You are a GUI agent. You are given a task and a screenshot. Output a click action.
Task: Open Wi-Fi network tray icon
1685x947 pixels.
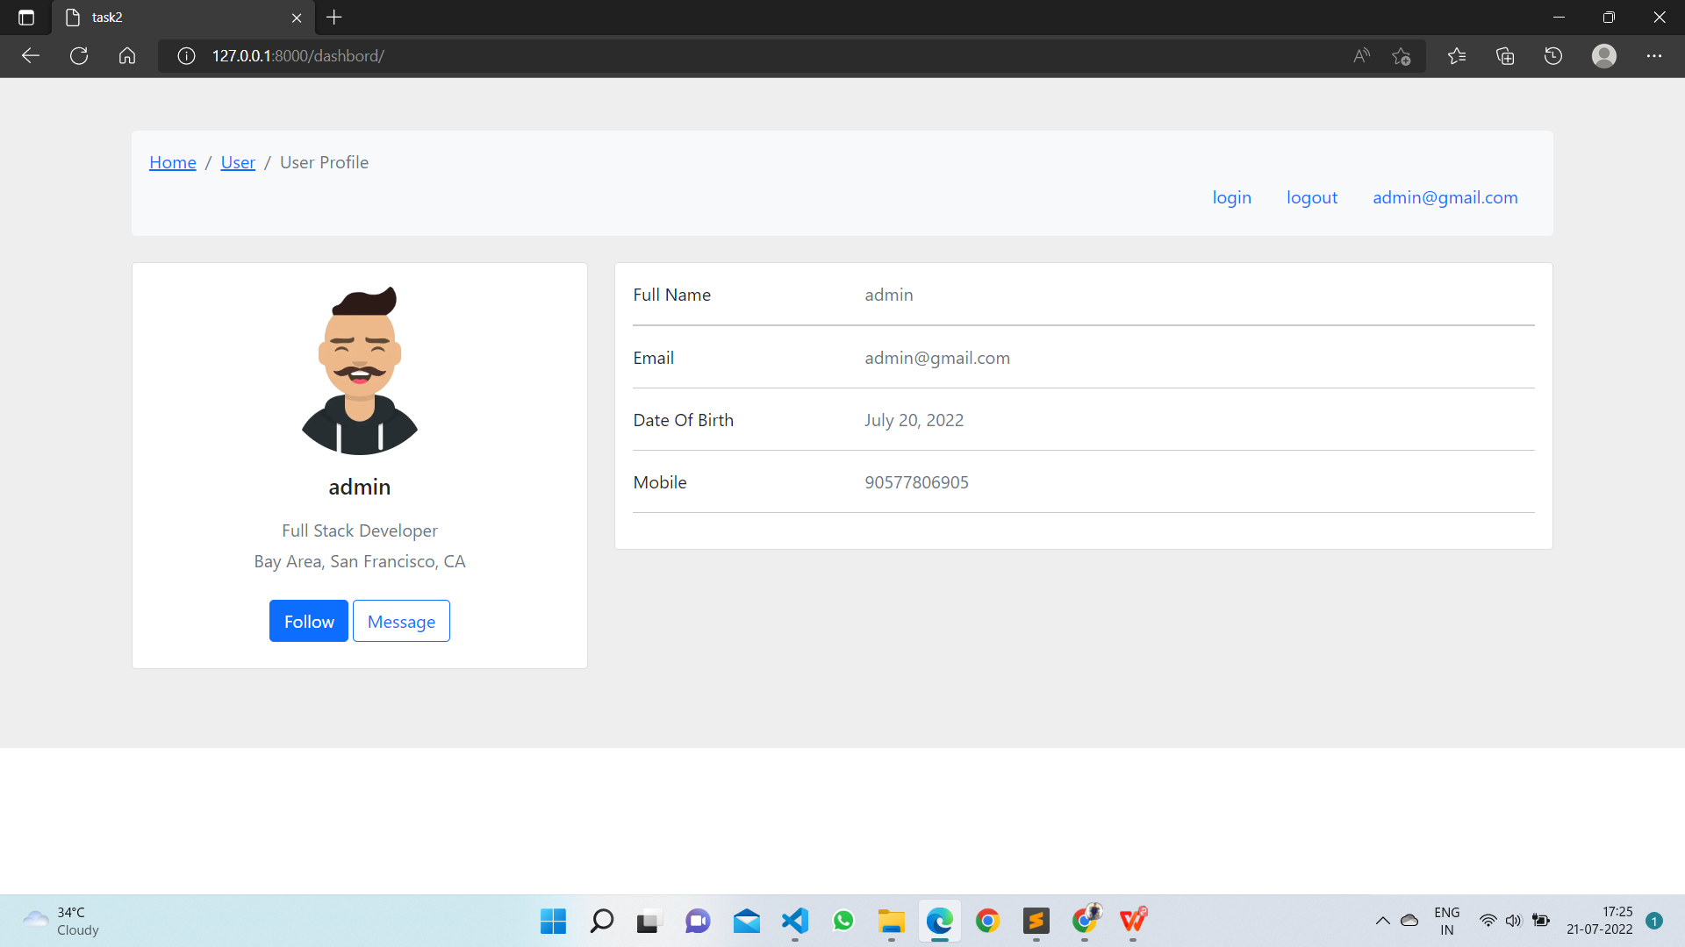pyautogui.click(x=1488, y=921)
